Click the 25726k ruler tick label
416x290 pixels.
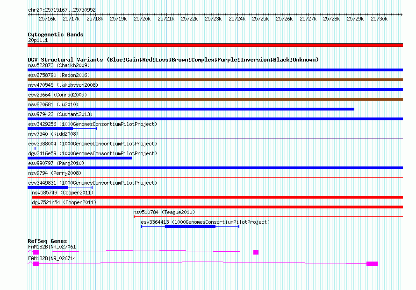[x=284, y=19]
